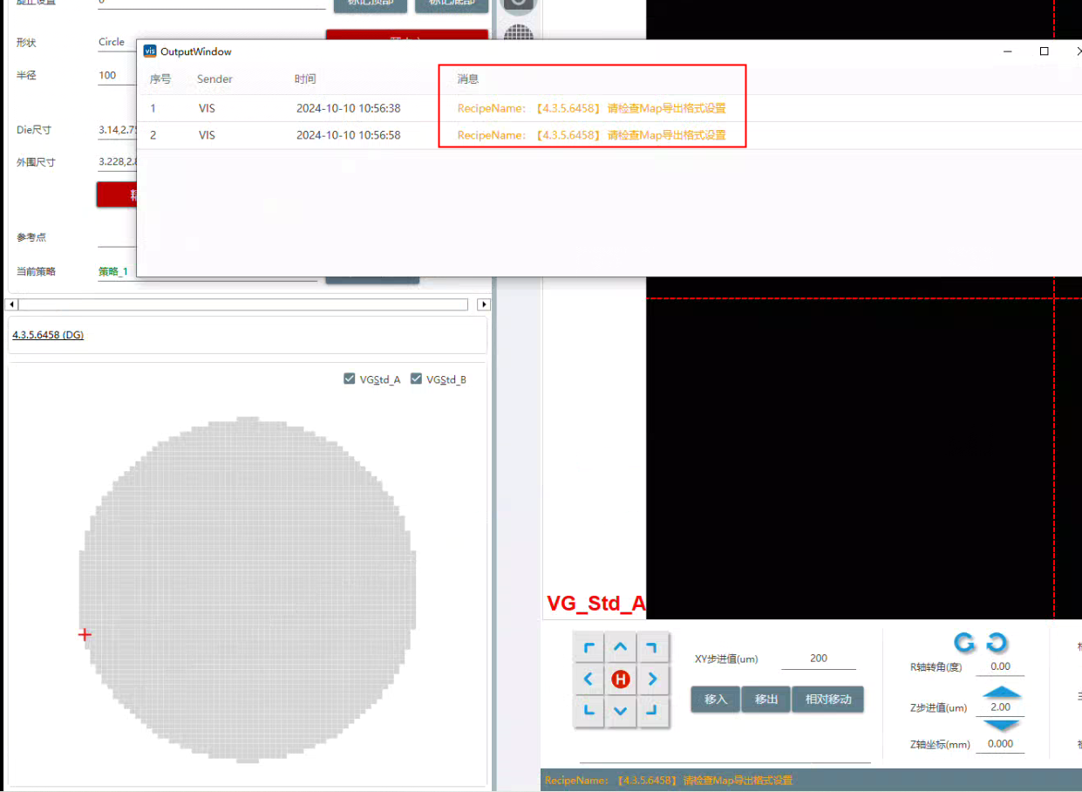Click row 1 RecipeName message text
1082x792 pixels.
(x=591, y=109)
